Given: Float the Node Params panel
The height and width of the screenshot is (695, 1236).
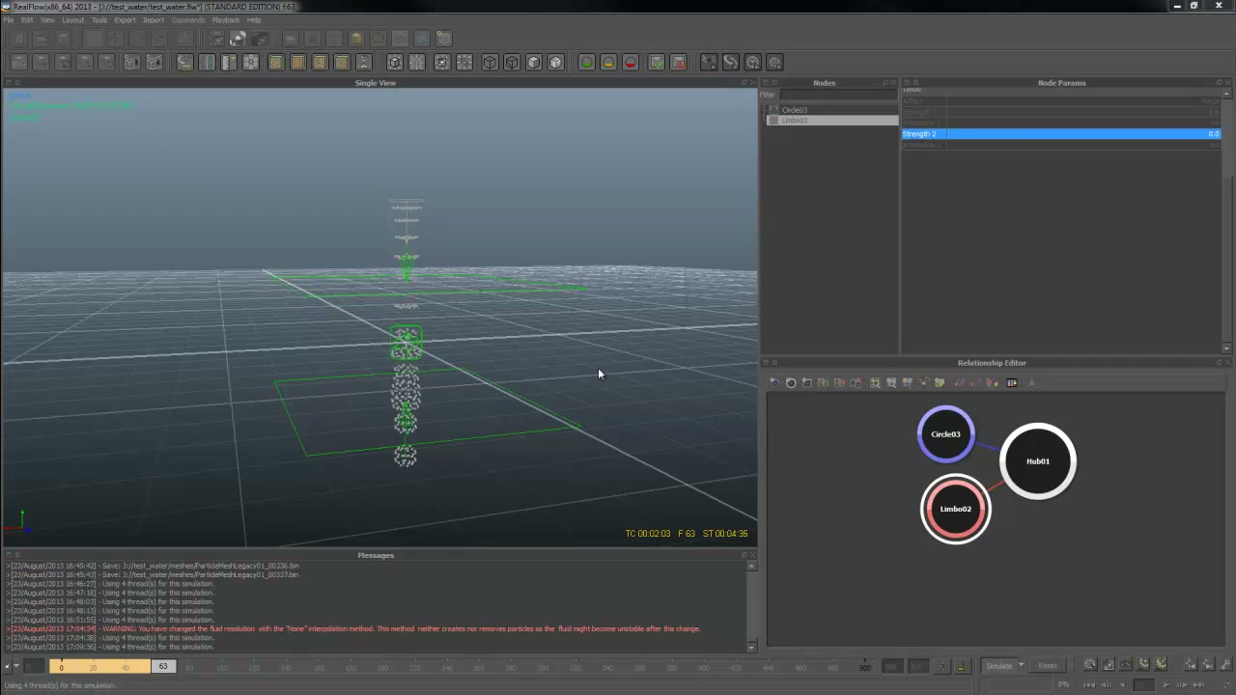Looking at the screenshot, I should 1217,83.
